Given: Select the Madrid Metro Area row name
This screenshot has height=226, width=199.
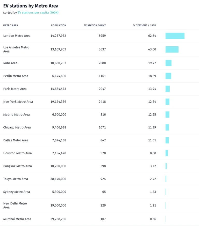Looking at the screenshot, I should pos(16,115).
